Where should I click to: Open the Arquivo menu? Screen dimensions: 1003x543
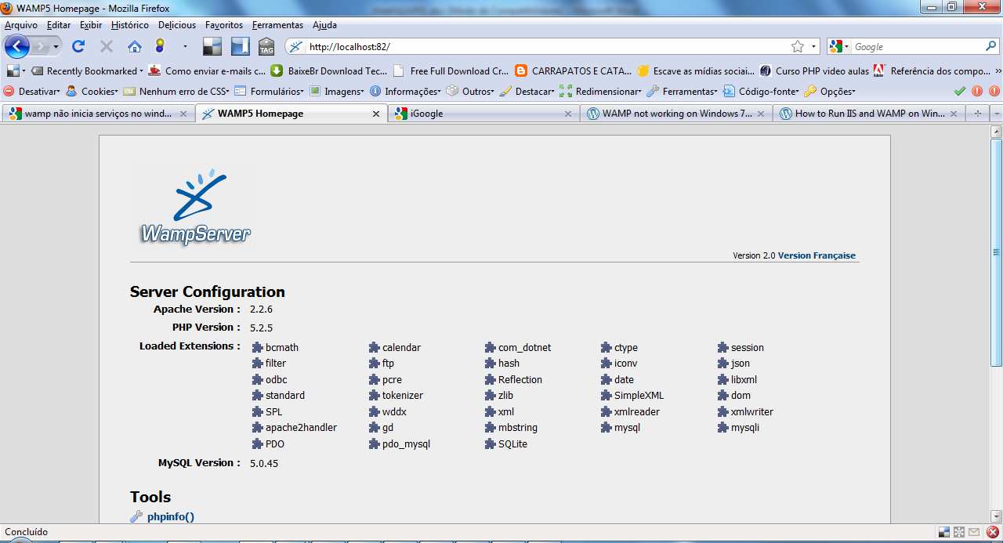click(x=21, y=25)
